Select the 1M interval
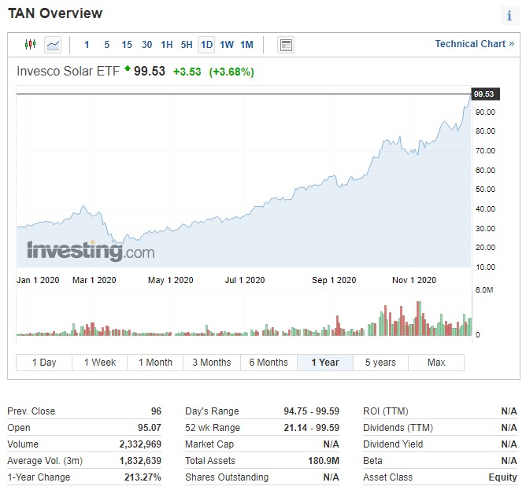The width and height of the screenshot is (526, 490). click(247, 45)
